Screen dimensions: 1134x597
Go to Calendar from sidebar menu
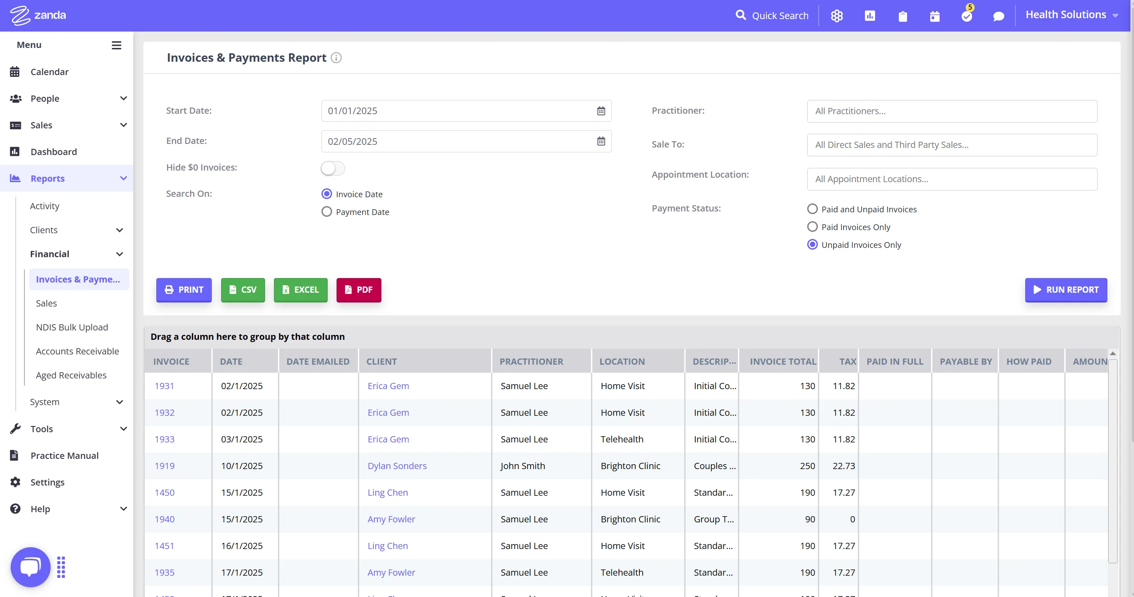[x=49, y=72]
